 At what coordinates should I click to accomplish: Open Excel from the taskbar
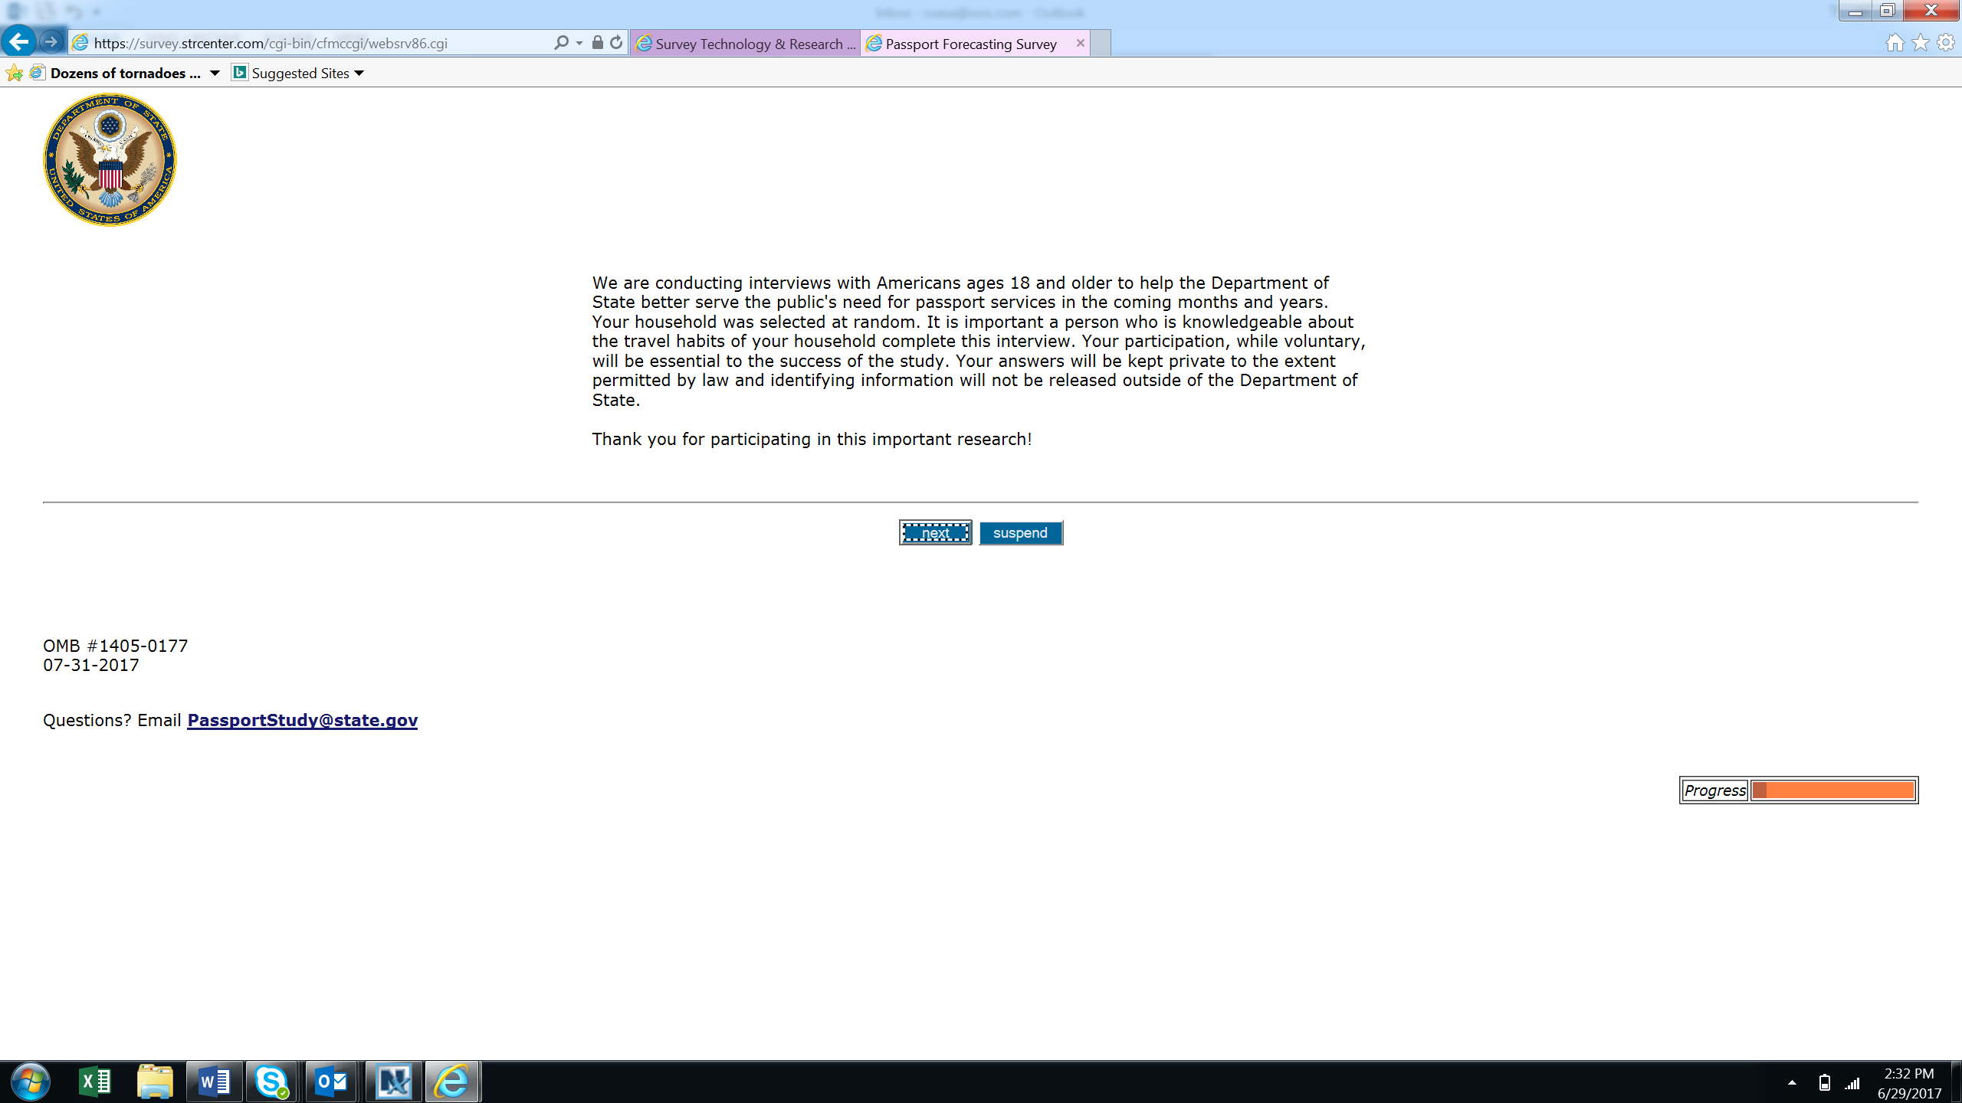pos(95,1082)
